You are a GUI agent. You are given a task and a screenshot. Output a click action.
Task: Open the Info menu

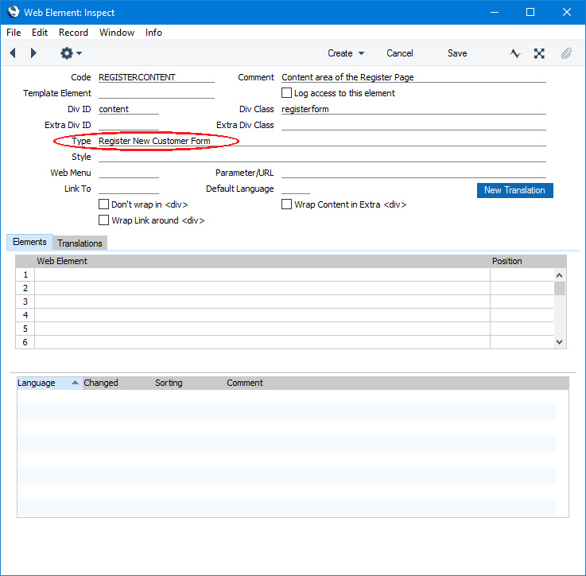coord(153,33)
